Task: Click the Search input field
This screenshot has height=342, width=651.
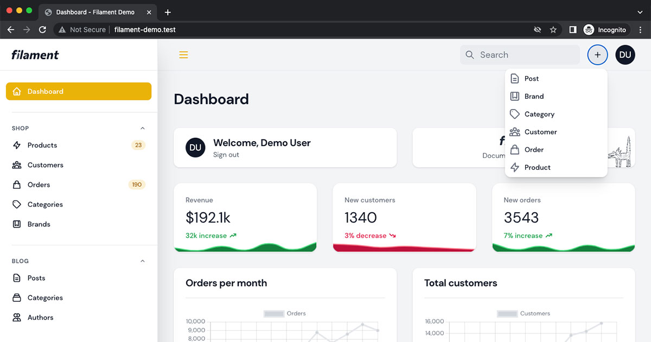Action: 520,55
